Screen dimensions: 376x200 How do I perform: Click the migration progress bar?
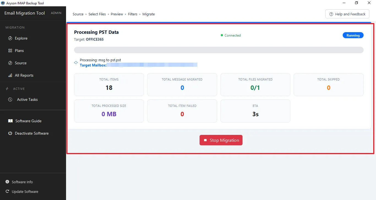(x=219, y=50)
